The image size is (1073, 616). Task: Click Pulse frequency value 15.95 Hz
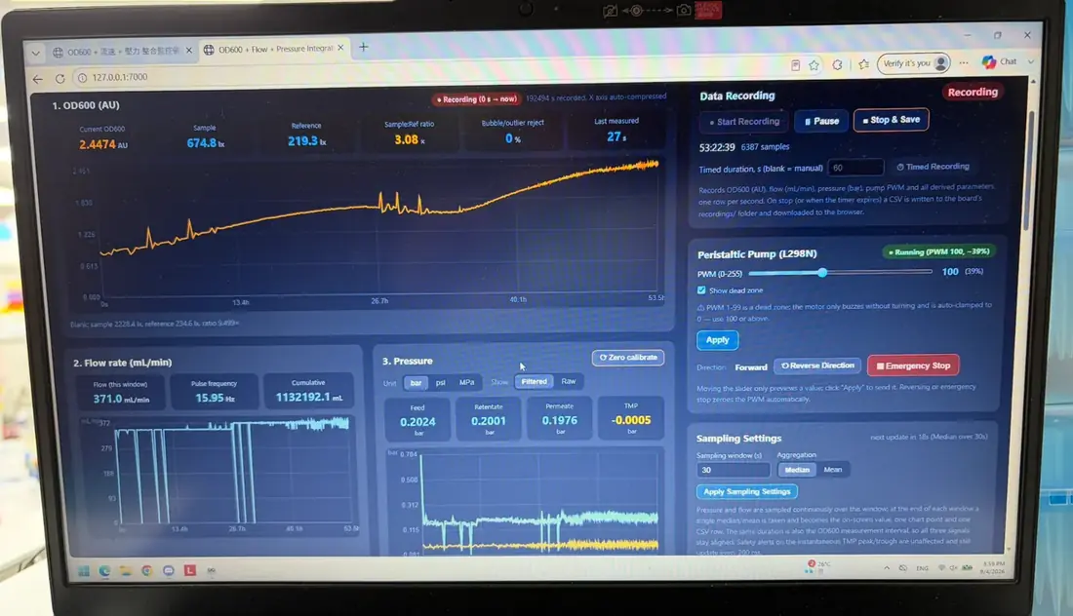click(x=215, y=398)
